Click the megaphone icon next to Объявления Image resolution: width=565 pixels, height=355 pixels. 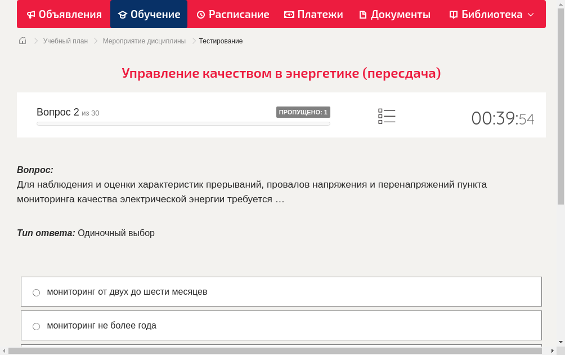pos(30,14)
